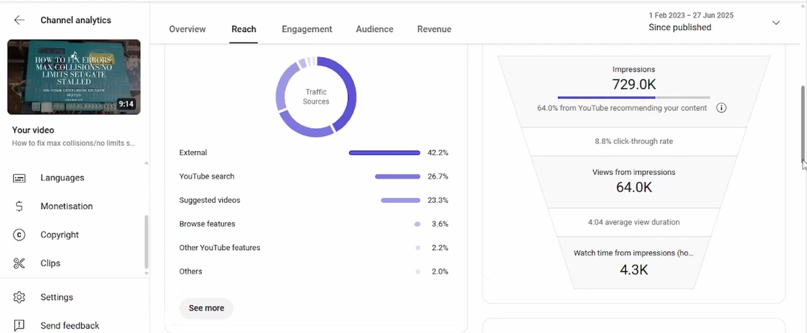Open the Engagement tab
This screenshot has height=333, width=807.
pyautogui.click(x=306, y=30)
